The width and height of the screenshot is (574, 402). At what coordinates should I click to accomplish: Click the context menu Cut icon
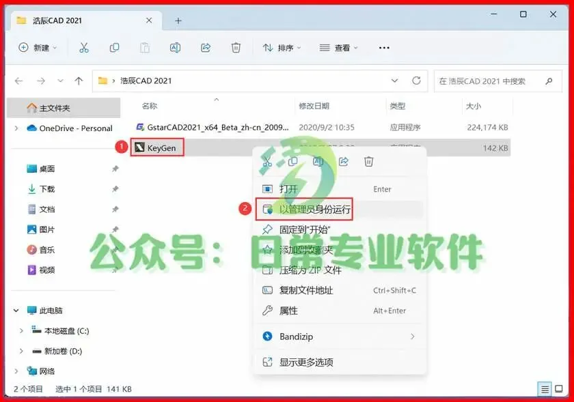pos(267,162)
